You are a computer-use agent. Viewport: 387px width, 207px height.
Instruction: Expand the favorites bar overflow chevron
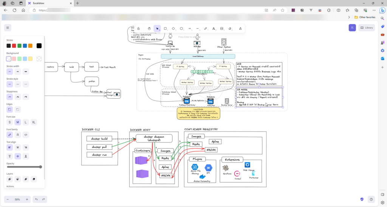click(349, 17)
